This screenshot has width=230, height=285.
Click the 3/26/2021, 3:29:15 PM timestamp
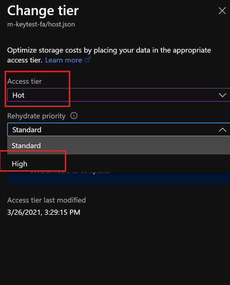pos(44,212)
